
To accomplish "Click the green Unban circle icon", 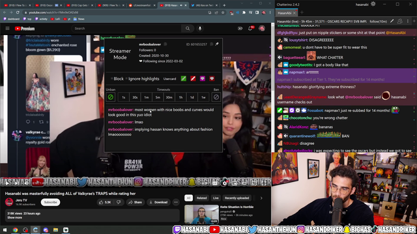I will tap(111, 97).
